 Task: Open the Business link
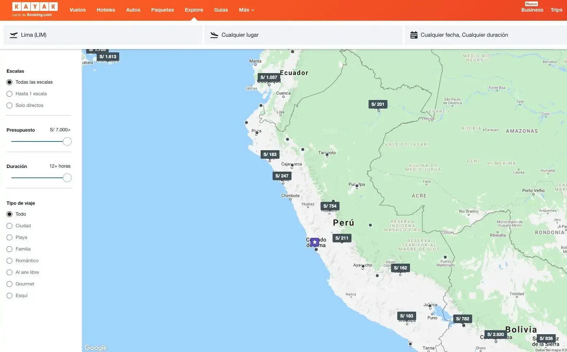tap(532, 10)
